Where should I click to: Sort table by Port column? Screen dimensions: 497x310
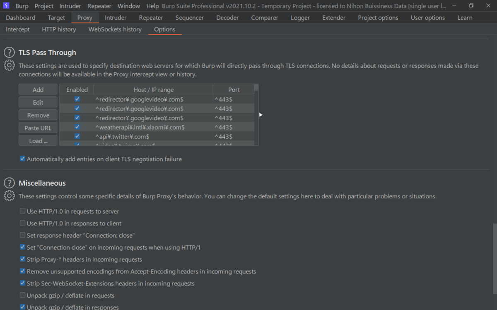(x=234, y=90)
